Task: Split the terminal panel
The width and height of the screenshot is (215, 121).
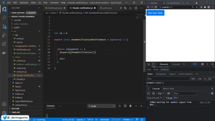Action: coord(125,106)
